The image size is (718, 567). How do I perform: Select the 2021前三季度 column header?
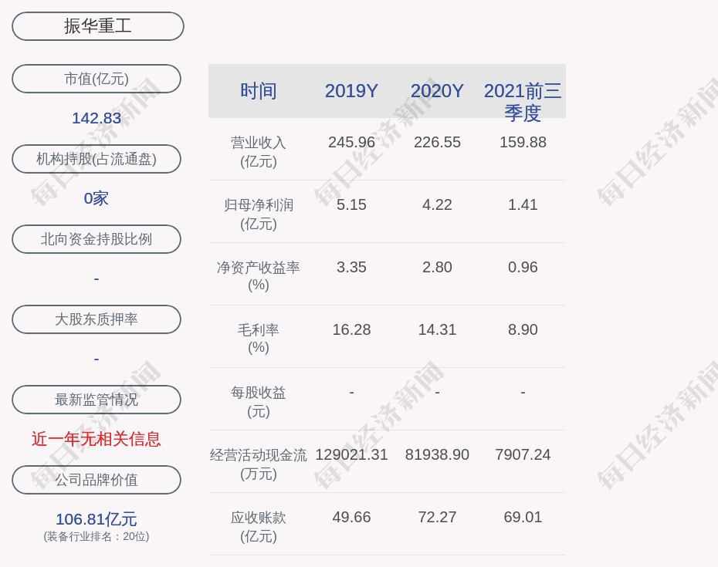point(523,101)
